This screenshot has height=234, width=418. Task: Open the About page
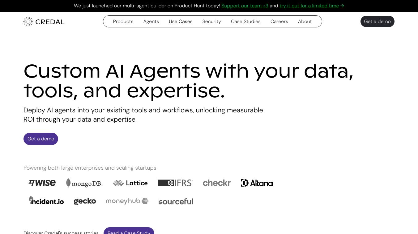point(305,22)
